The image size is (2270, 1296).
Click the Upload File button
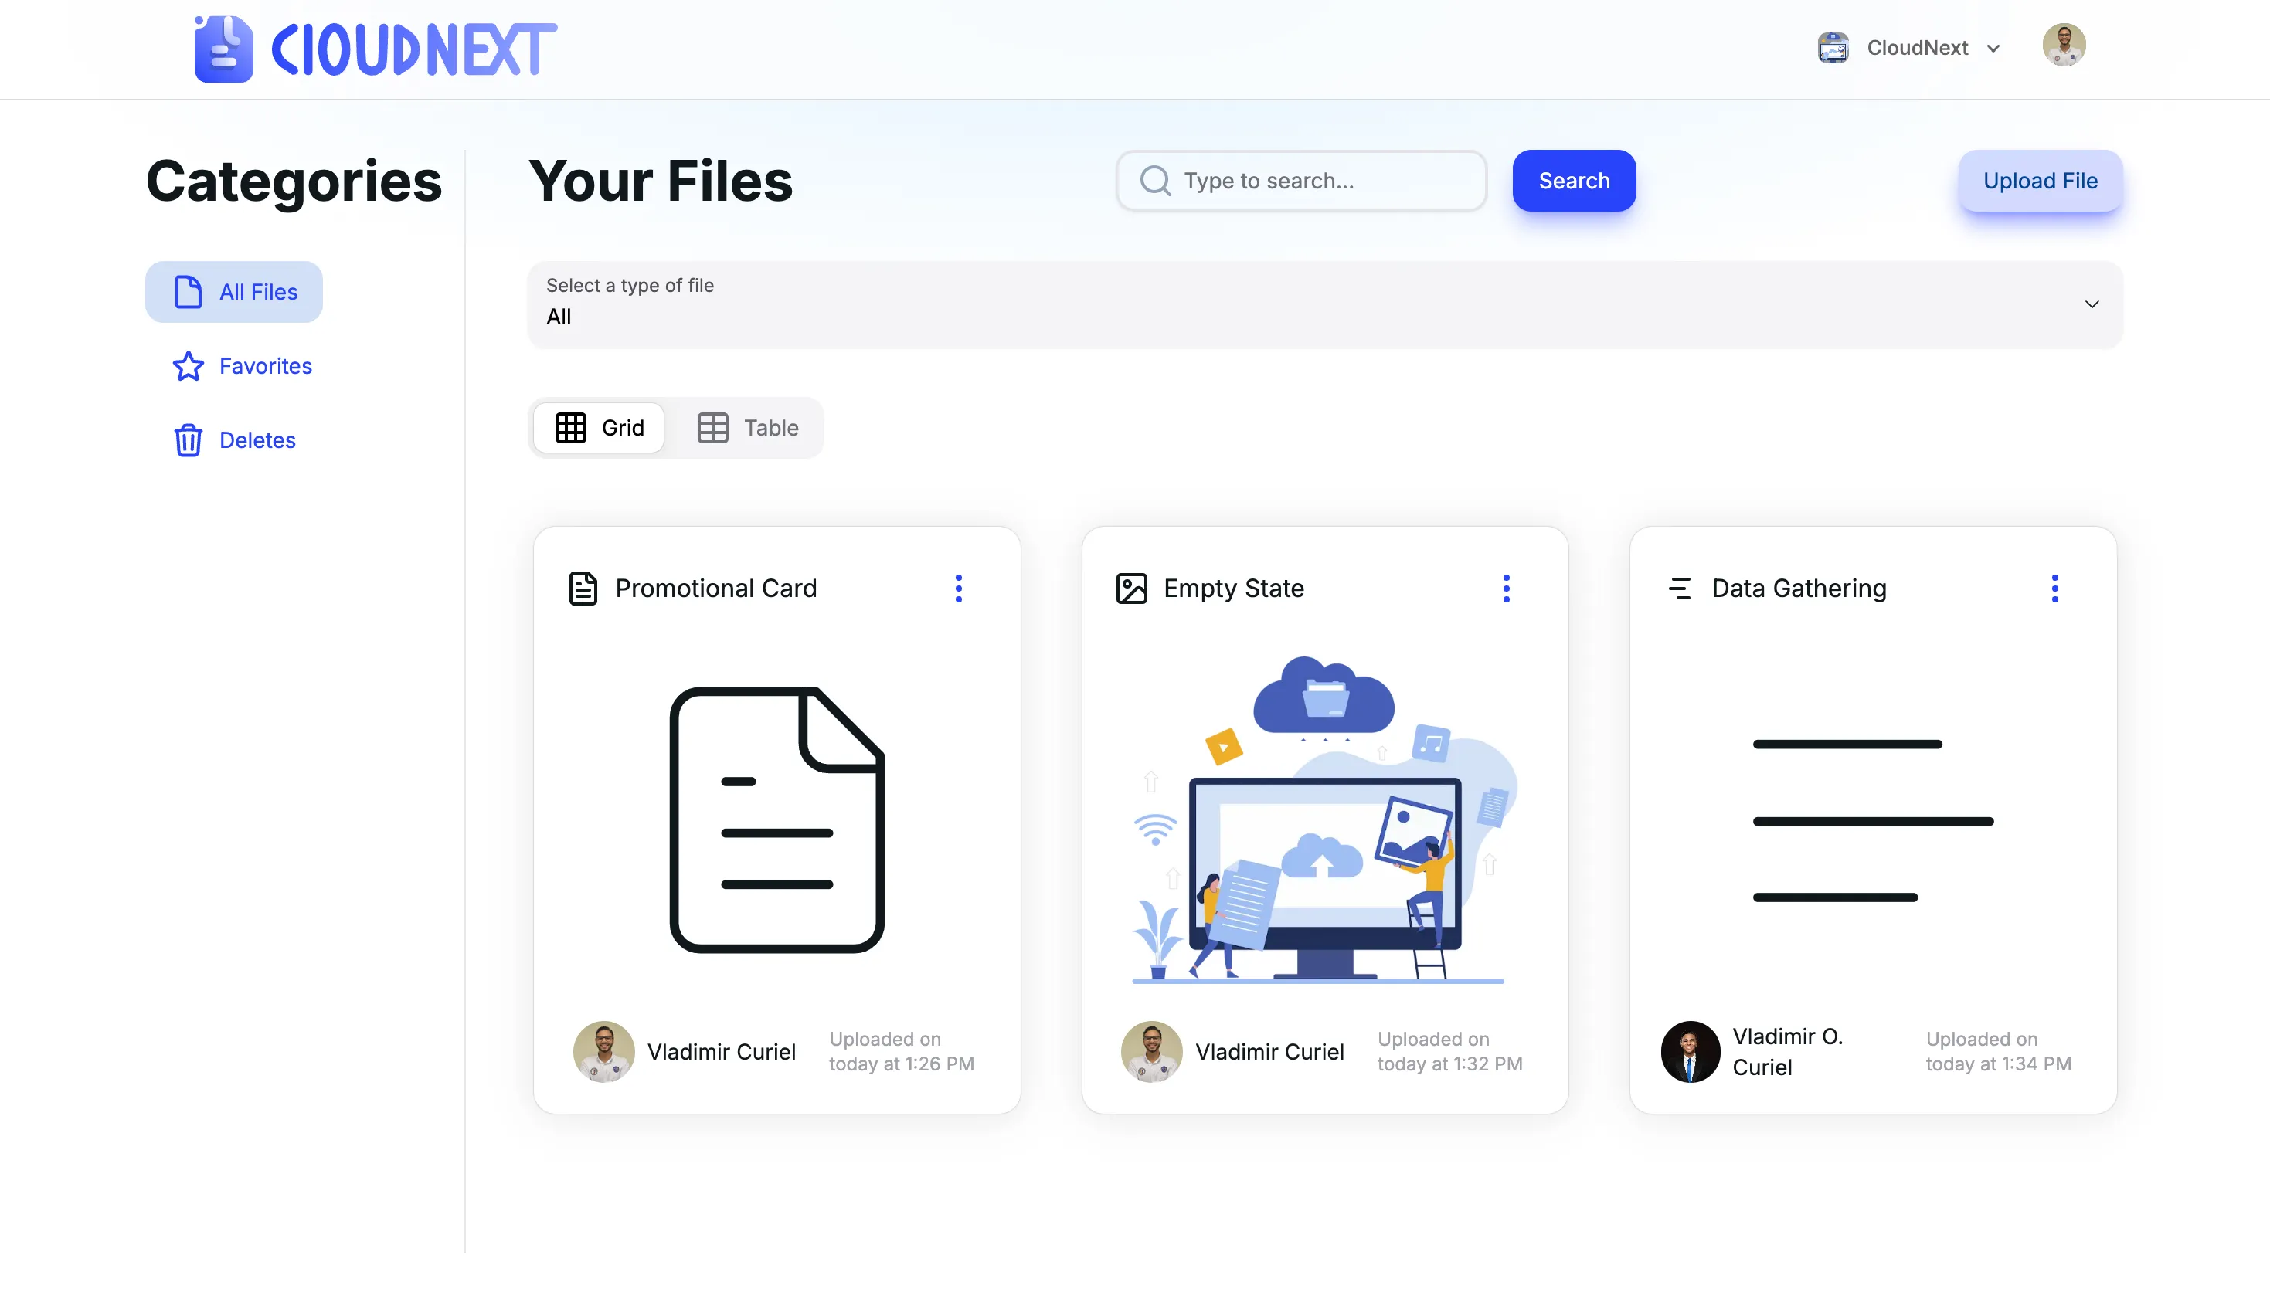[x=2041, y=181]
